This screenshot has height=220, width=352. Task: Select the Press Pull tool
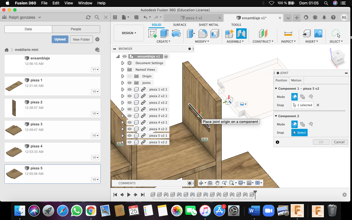tap(191, 34)
